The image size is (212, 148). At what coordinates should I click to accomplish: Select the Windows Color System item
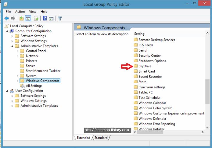(155, 108)
